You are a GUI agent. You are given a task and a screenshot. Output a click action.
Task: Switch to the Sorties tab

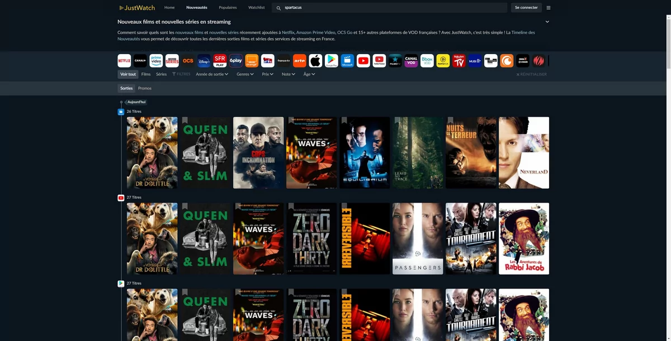click(x=126, y=88)
